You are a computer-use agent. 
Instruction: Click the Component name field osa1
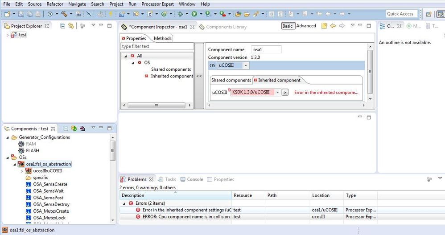266,49
